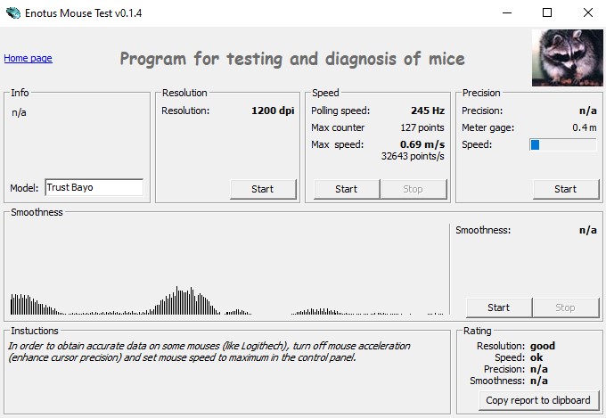Stop the Smoothness test
Screen dimensions: 606x418
[565, 307]
